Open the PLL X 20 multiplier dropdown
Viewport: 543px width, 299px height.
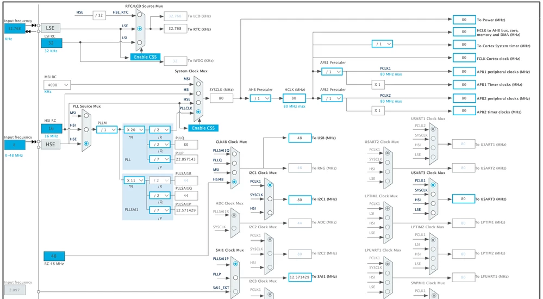coord(134,129)
